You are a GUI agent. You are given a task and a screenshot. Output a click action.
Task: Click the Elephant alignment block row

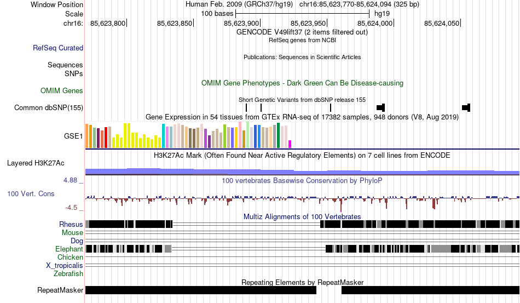pos(302,249)
